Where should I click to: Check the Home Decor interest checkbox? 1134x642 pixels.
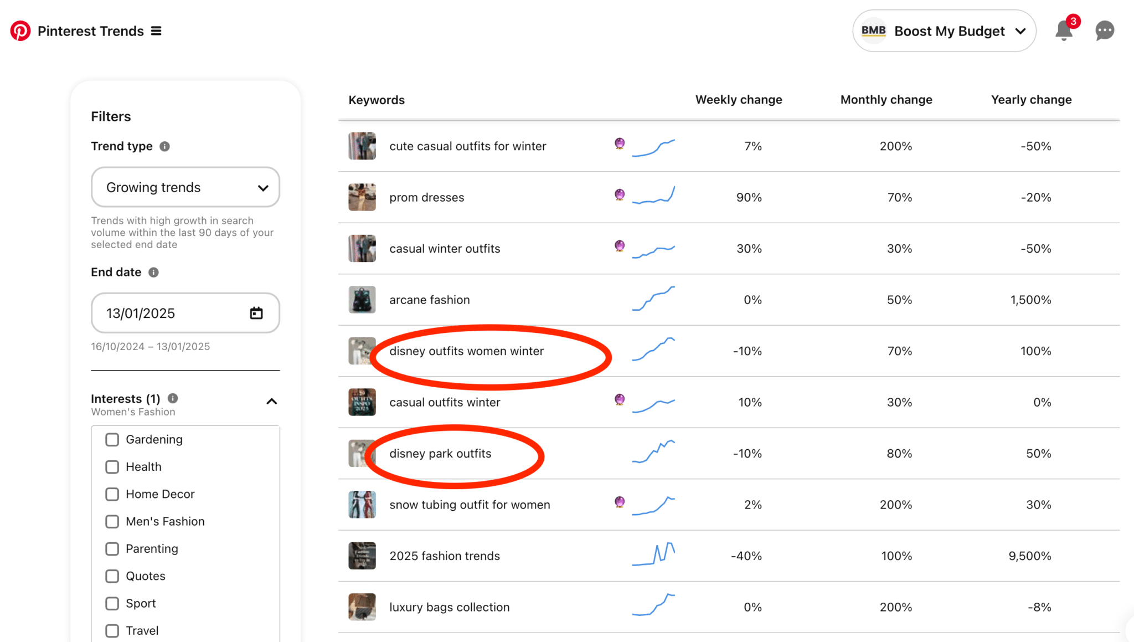(x=112, y=494)
